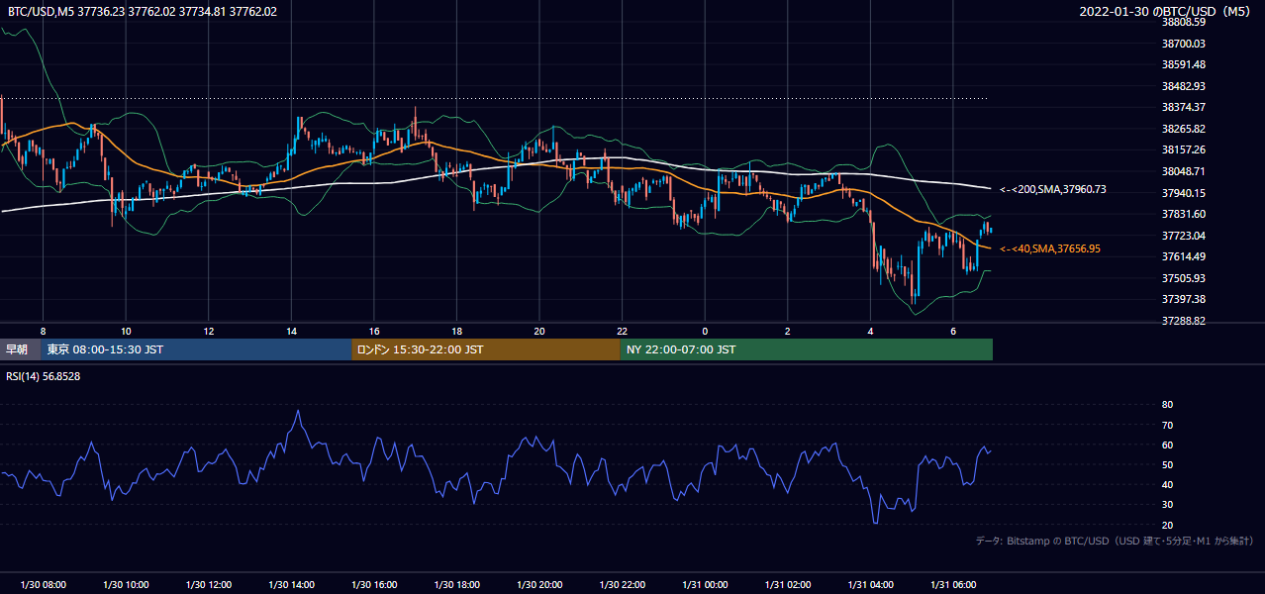Click bottom time label 1/30 22:00

click(622, 585)
